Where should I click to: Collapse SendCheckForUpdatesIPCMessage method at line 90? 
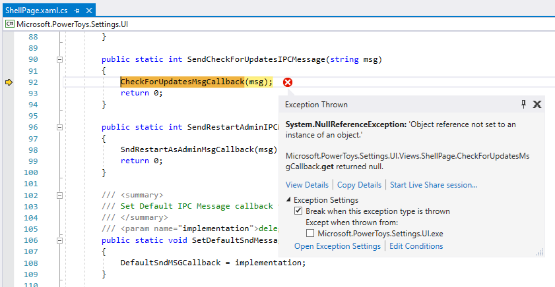(x=59, y=60)
